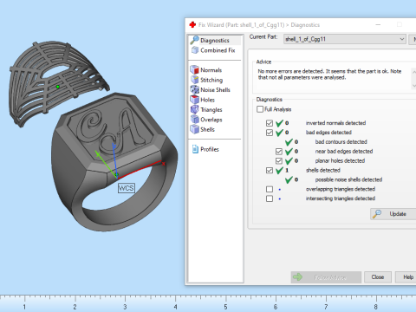Click the Triangles label in sidebar

pyautogui.click(x=211, y=110)
